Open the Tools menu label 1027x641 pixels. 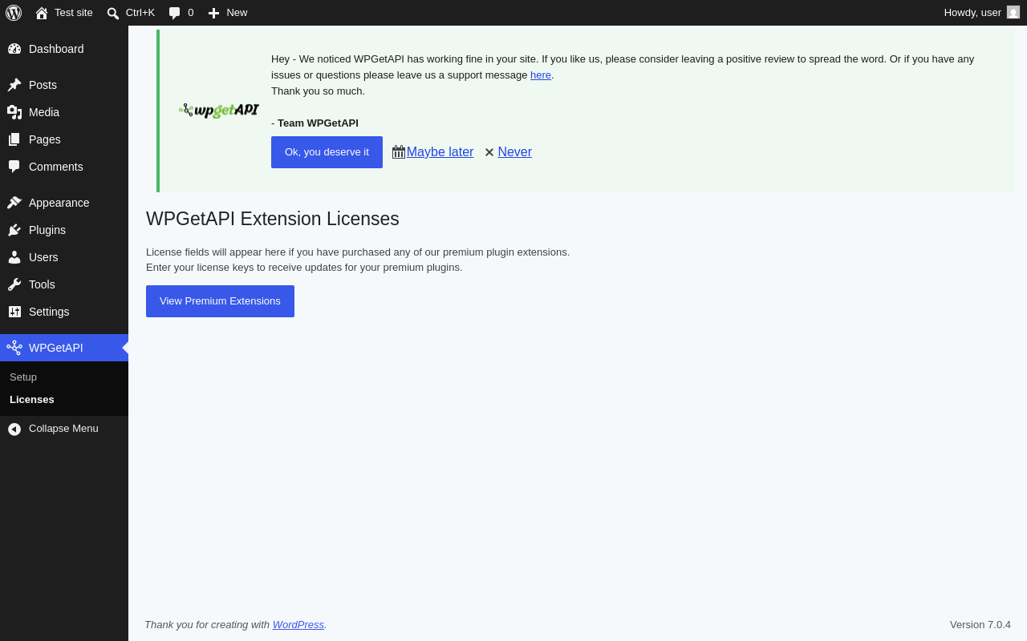point(42,284)
